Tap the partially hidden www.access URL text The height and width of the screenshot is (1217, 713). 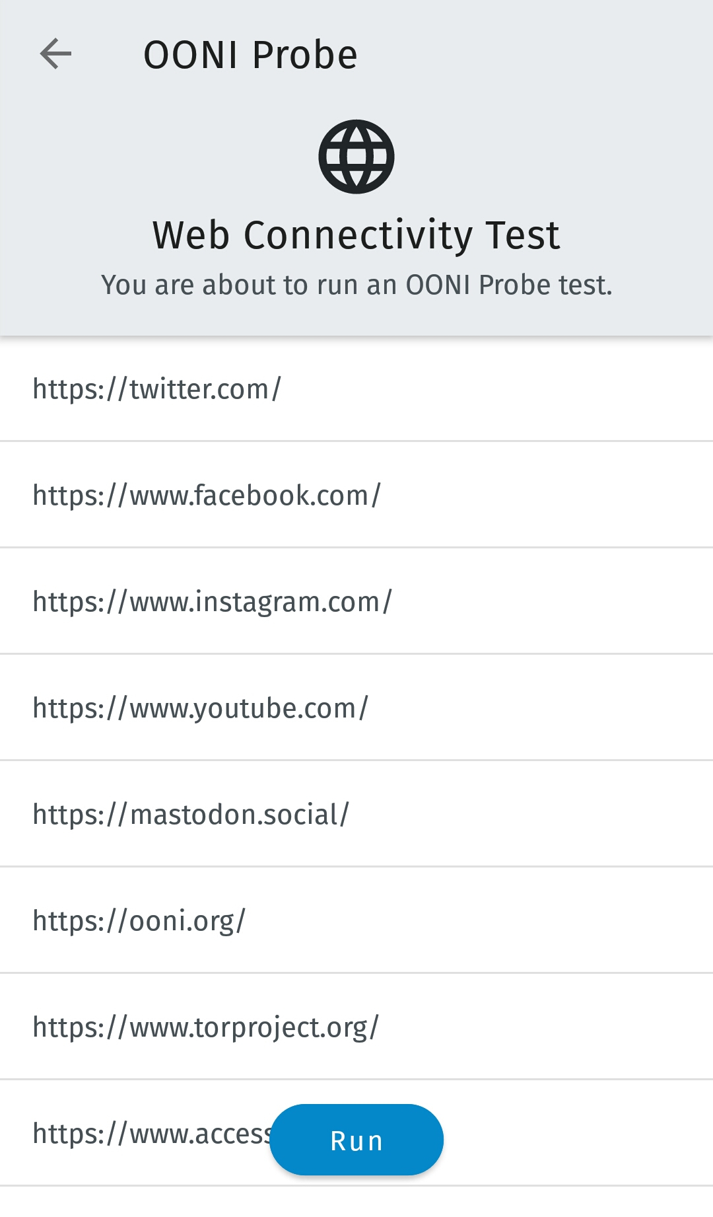[x=152, y=1134]
